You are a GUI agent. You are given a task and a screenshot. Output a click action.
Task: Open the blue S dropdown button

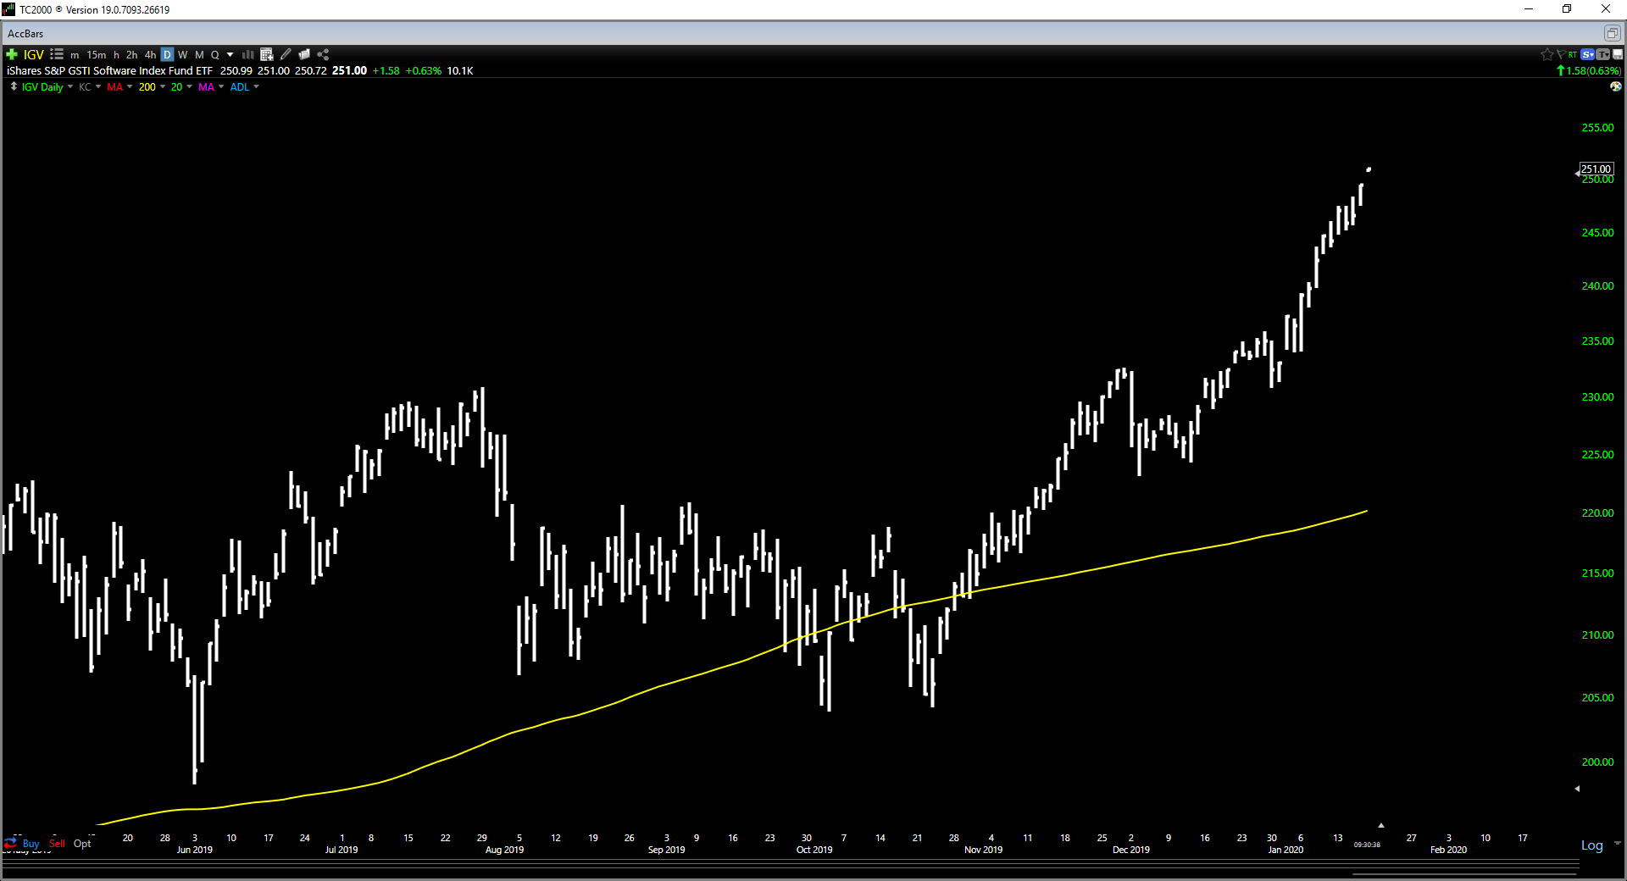tap(1588, 54)
